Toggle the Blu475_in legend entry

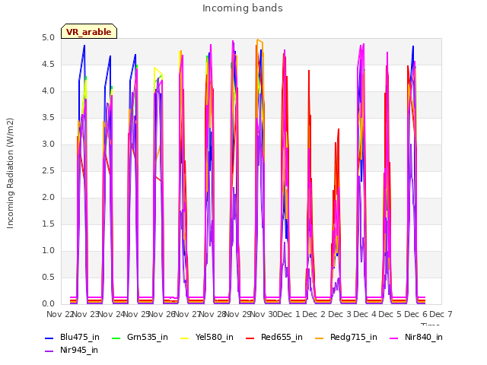72,338
